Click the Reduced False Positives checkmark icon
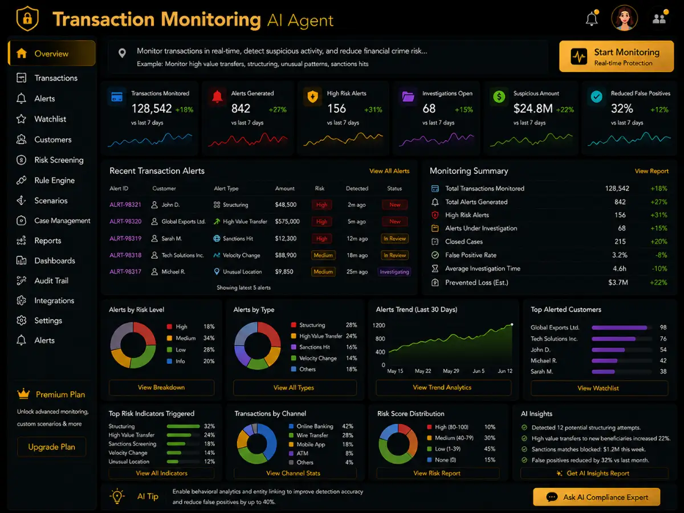This screenshot has width=684, height=513. [x=597, y=96]
